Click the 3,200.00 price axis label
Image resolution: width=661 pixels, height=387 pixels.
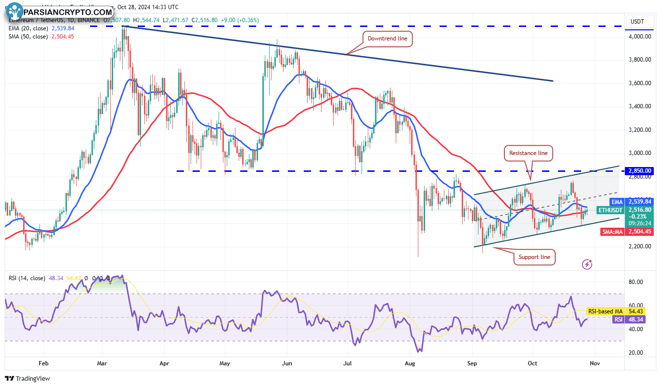[640, 130]
